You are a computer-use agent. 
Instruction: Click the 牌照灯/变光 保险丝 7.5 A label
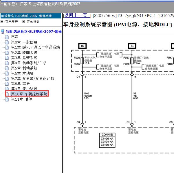[x=141, y=60]
